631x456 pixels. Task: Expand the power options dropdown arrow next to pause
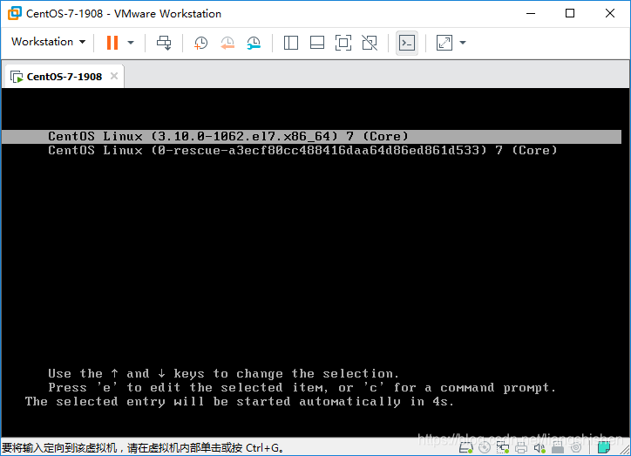coord(131,43)
